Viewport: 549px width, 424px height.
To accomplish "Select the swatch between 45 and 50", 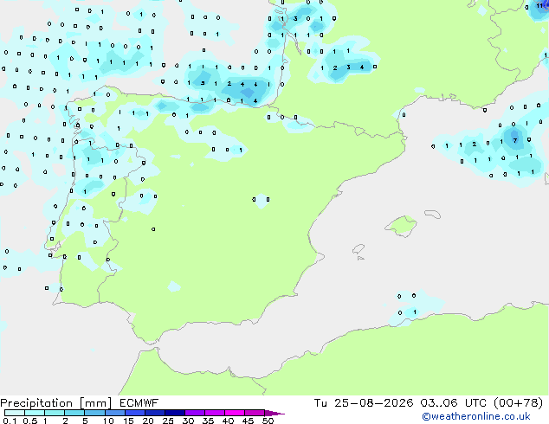I will pyautogui.click(x=255, y=413).
